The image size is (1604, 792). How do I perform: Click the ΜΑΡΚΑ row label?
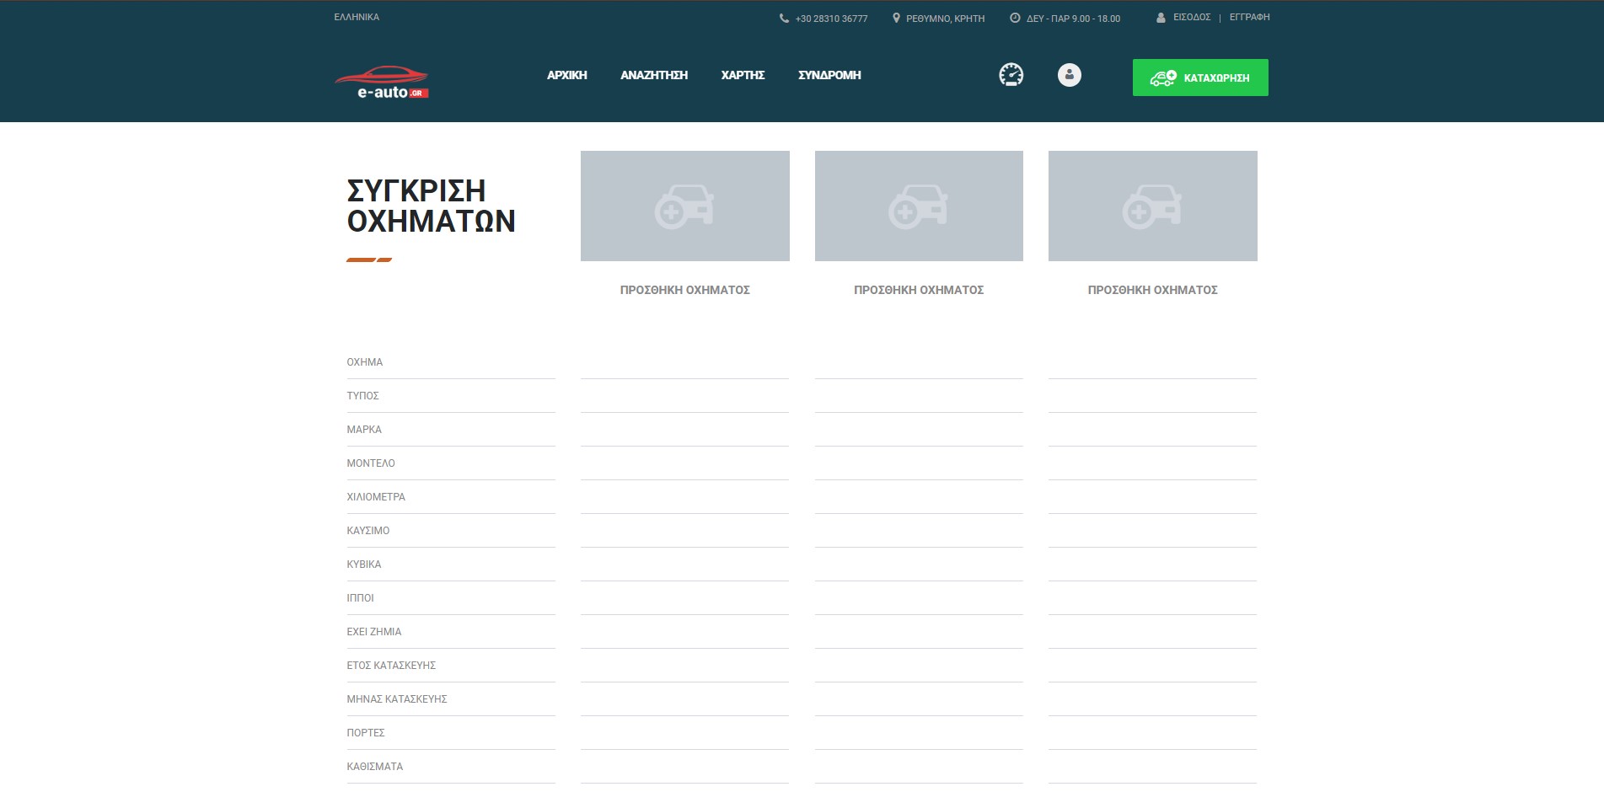[364, 430]
